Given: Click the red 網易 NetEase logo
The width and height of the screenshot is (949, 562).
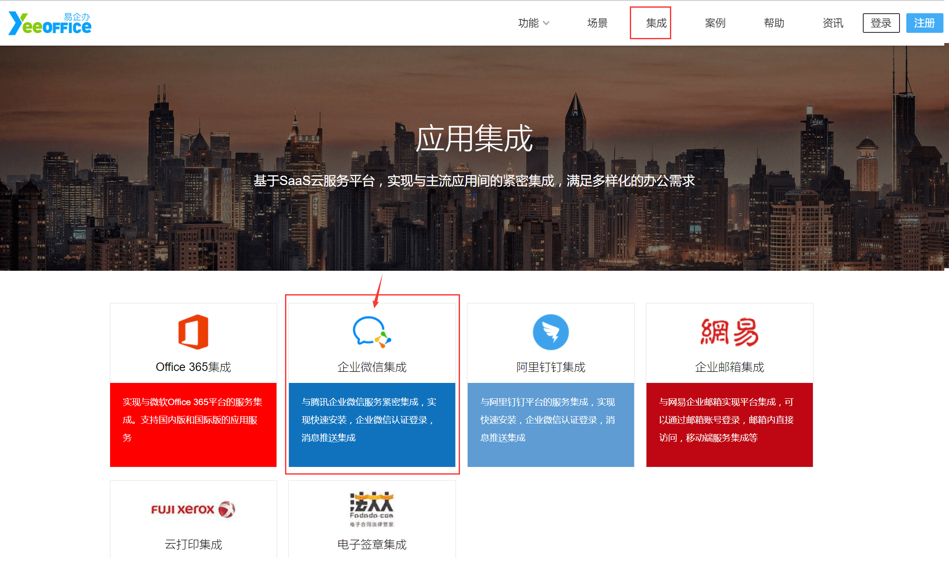Looking at the screenshot, I should tap(729, 332).
